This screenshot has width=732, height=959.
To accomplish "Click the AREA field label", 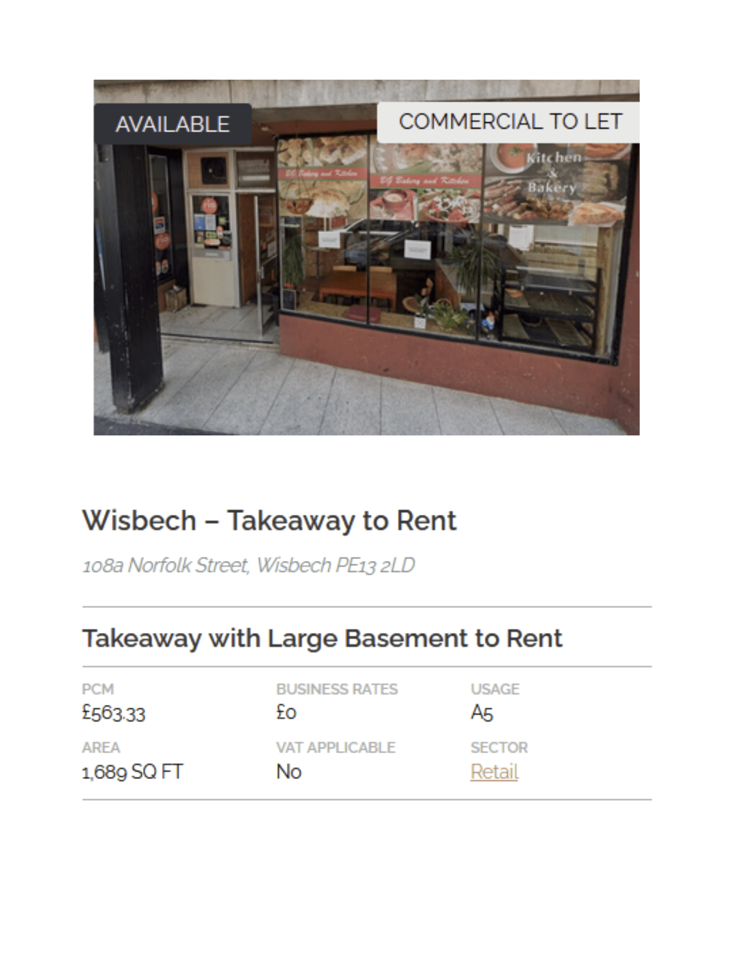I will [x=101, y=747].
